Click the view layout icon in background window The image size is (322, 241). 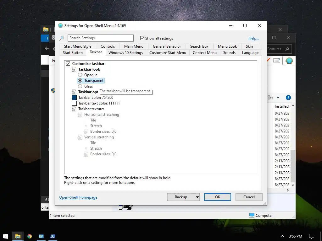tap(271, 98)
